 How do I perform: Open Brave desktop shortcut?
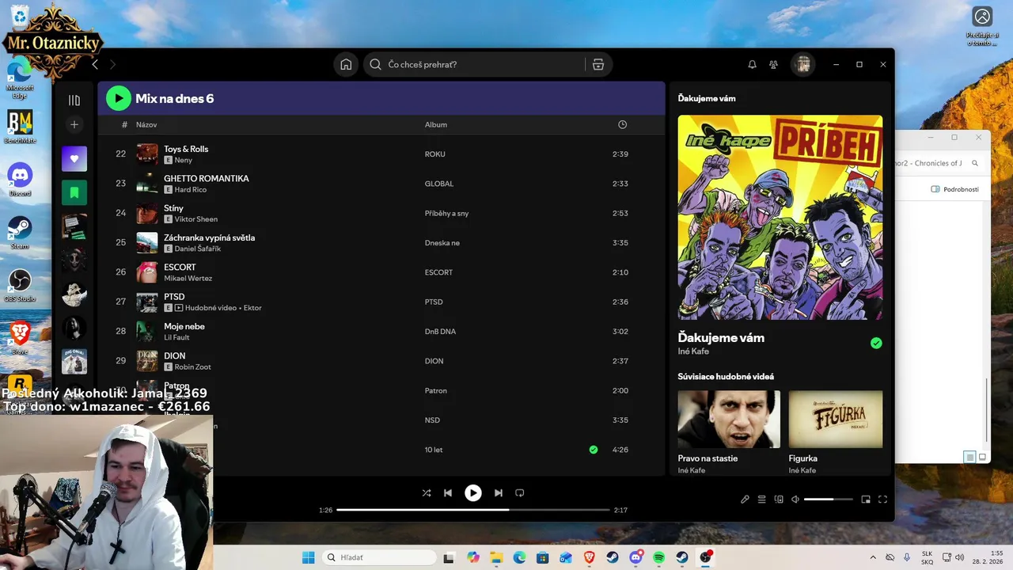20,338
